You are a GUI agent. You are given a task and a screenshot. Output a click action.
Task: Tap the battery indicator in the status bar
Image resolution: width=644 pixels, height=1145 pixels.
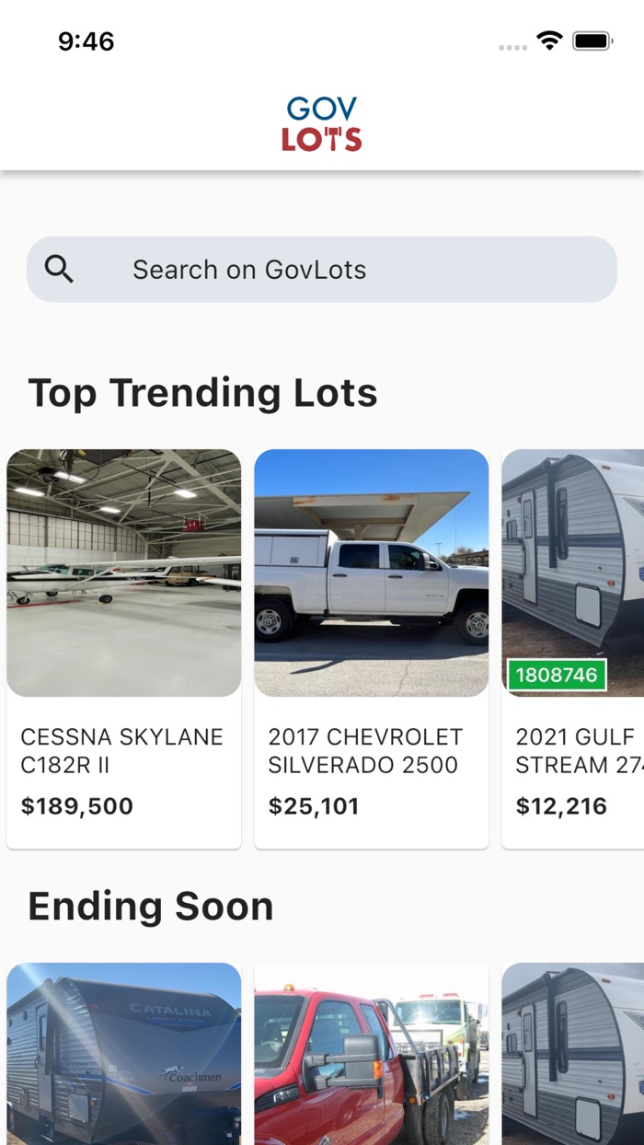592,40
